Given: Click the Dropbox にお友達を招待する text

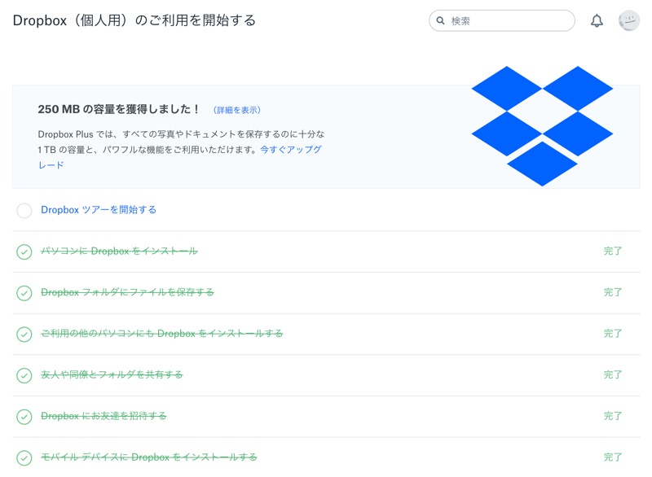Looking at the screenshot, I should (104, 416).
